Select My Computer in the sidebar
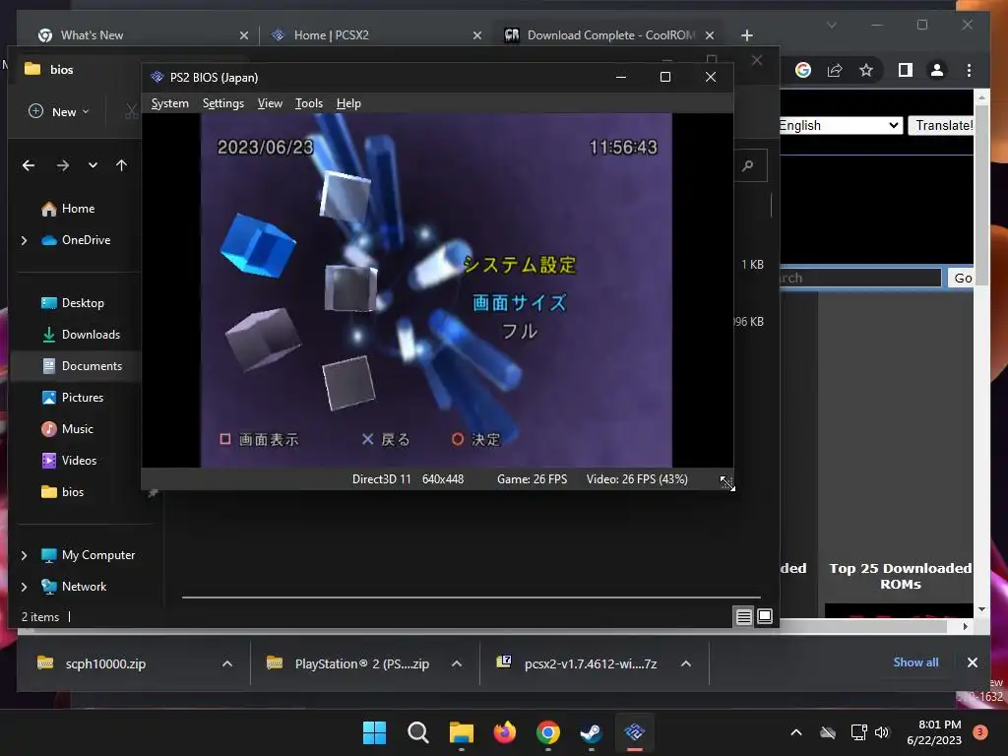 88,555
